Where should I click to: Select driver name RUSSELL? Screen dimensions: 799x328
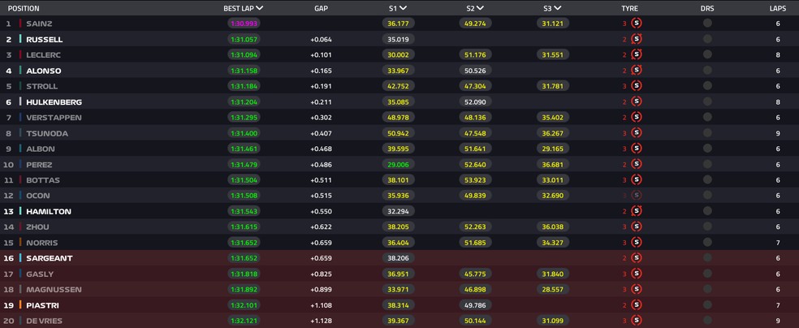(x=45, y=39)
